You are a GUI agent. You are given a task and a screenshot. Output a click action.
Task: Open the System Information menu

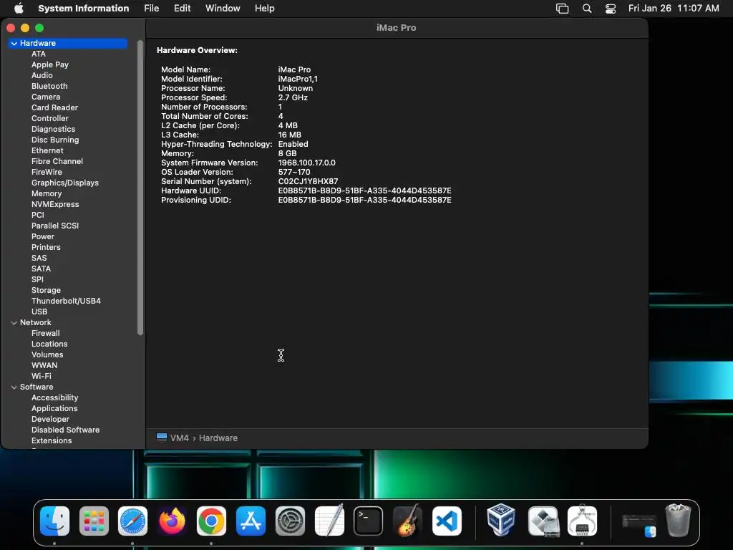click(x=84, y=9)
